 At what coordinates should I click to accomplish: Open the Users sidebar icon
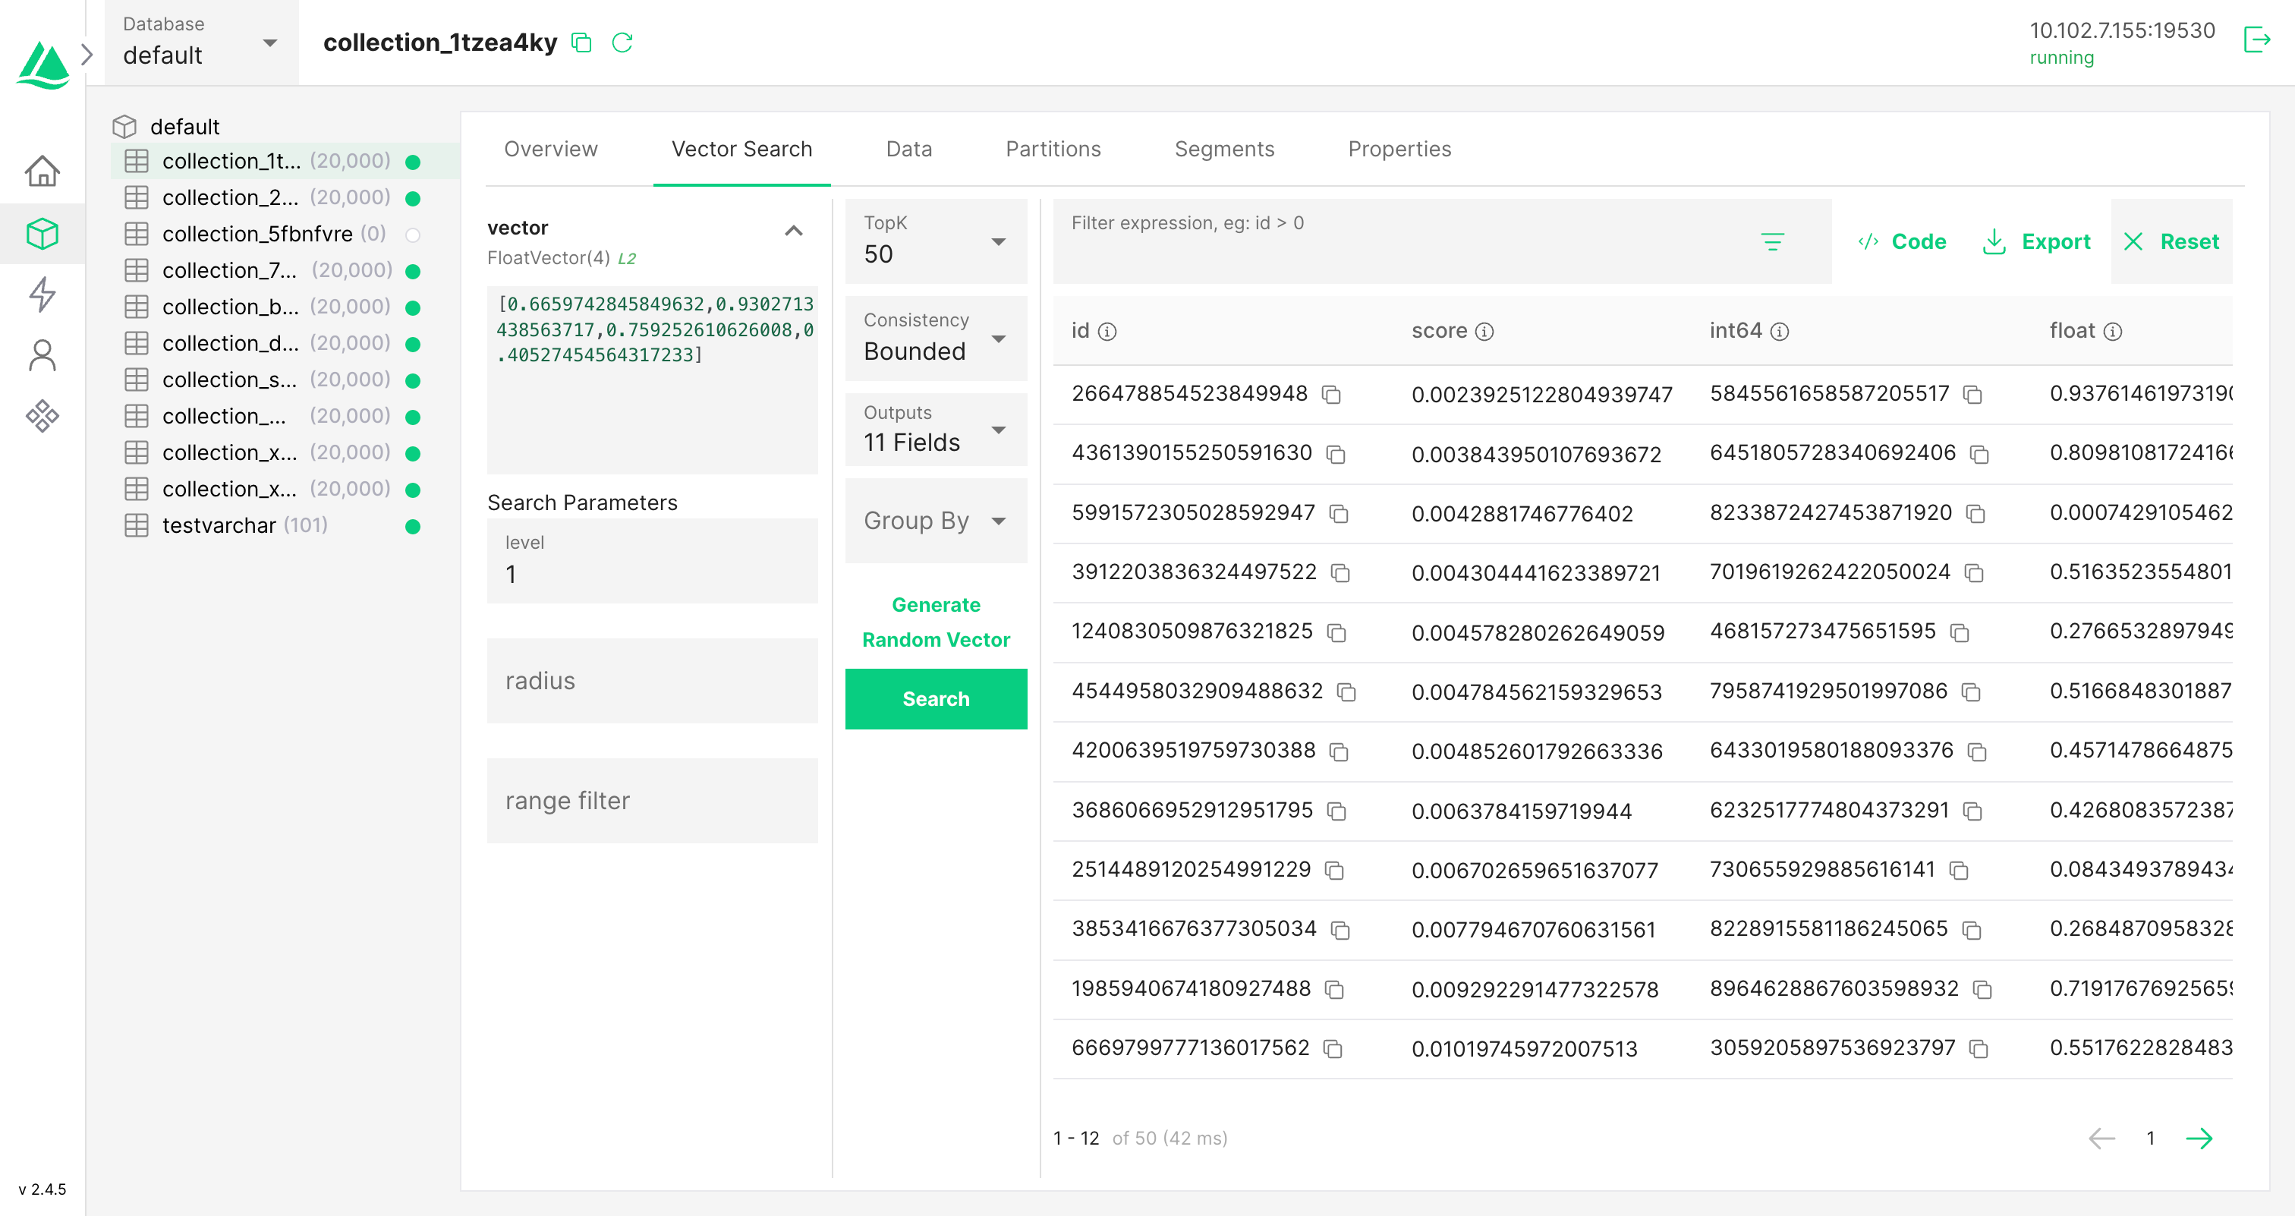click(42, 355)
